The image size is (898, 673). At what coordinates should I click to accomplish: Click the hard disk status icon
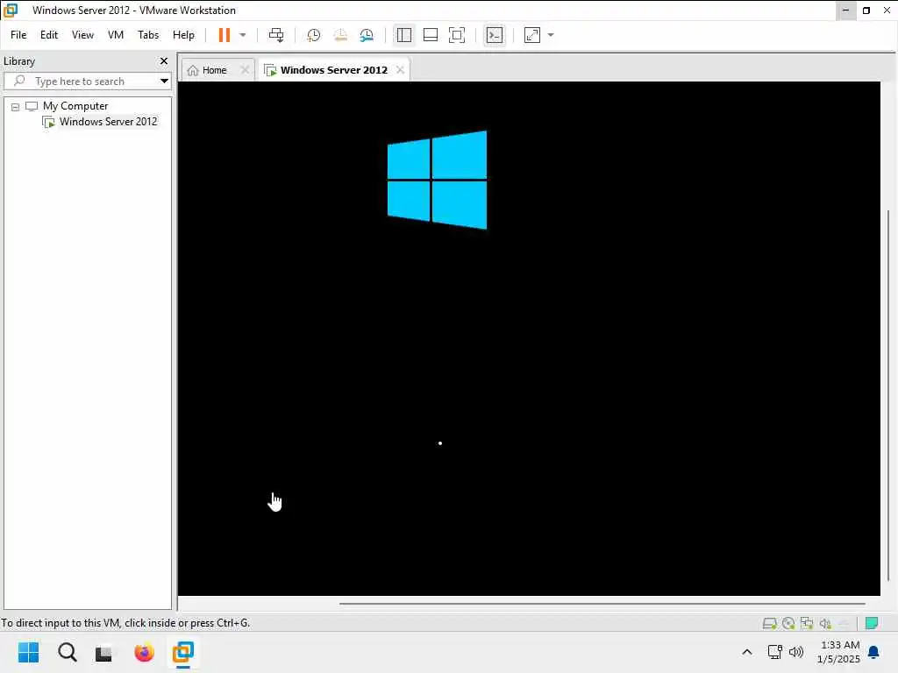[x=769, y=623]
